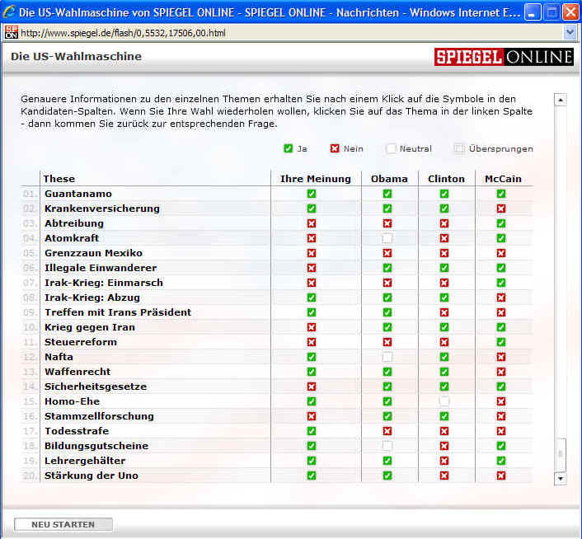Click McCain's red X for Irak-Krieg: Abzug

pos(501,298)
